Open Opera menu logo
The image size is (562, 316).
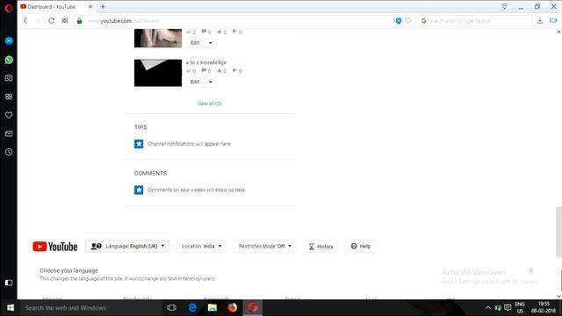click(9, 8)
